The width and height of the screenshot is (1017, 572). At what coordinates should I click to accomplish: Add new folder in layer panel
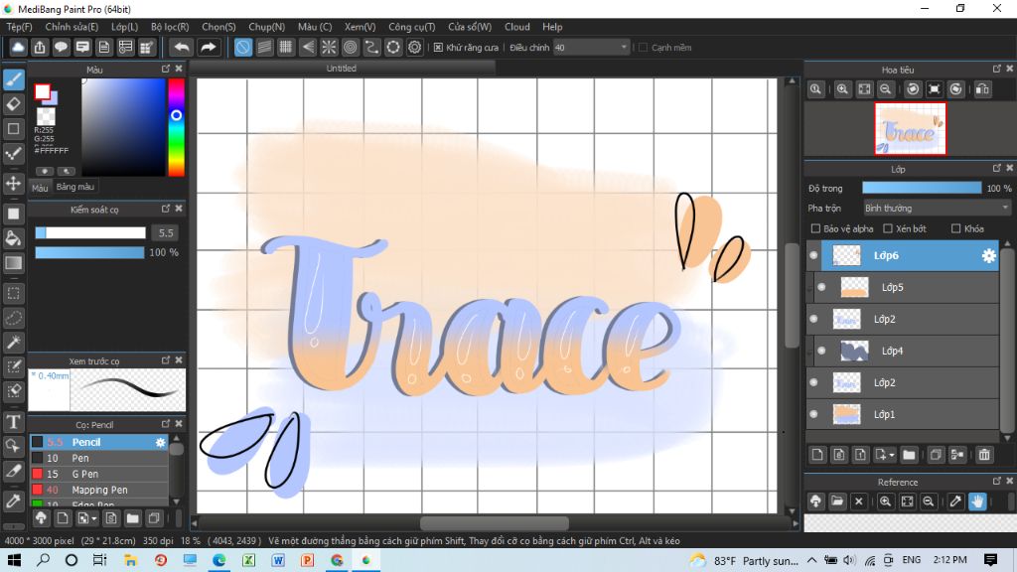[x=909, y=455]
